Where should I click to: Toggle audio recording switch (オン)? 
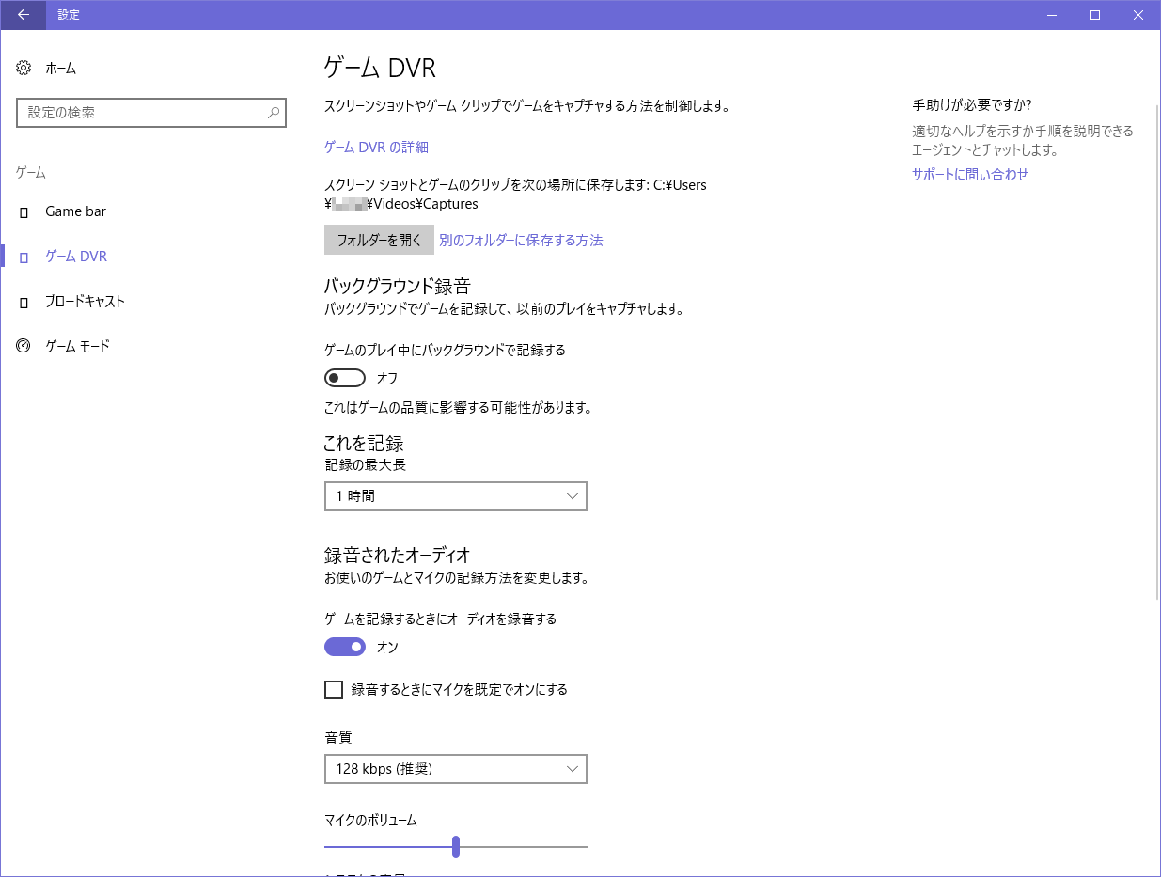click(x=345, y=647)
